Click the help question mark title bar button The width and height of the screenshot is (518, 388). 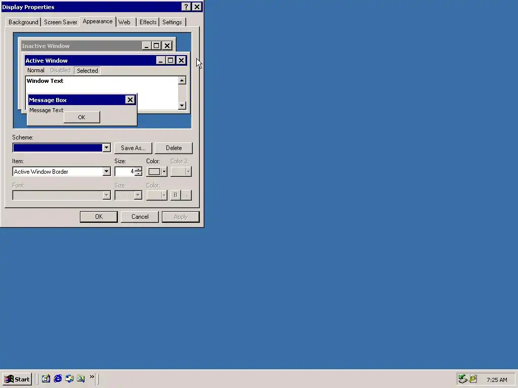pyautogui.click(x=186, y=7)
